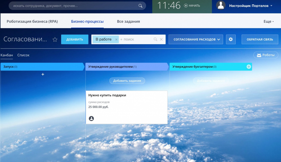281x162 pixels.
Task: Click the assignee avatar on the task card
Action: (91, 118)
